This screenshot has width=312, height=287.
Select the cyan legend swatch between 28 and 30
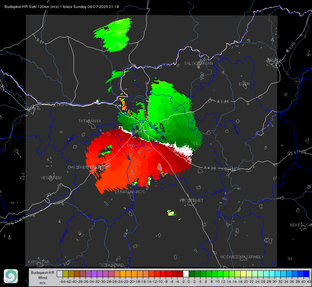[272, 274]
